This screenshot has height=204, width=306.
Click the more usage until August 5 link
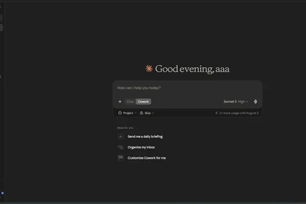click(x=239, y=113)
